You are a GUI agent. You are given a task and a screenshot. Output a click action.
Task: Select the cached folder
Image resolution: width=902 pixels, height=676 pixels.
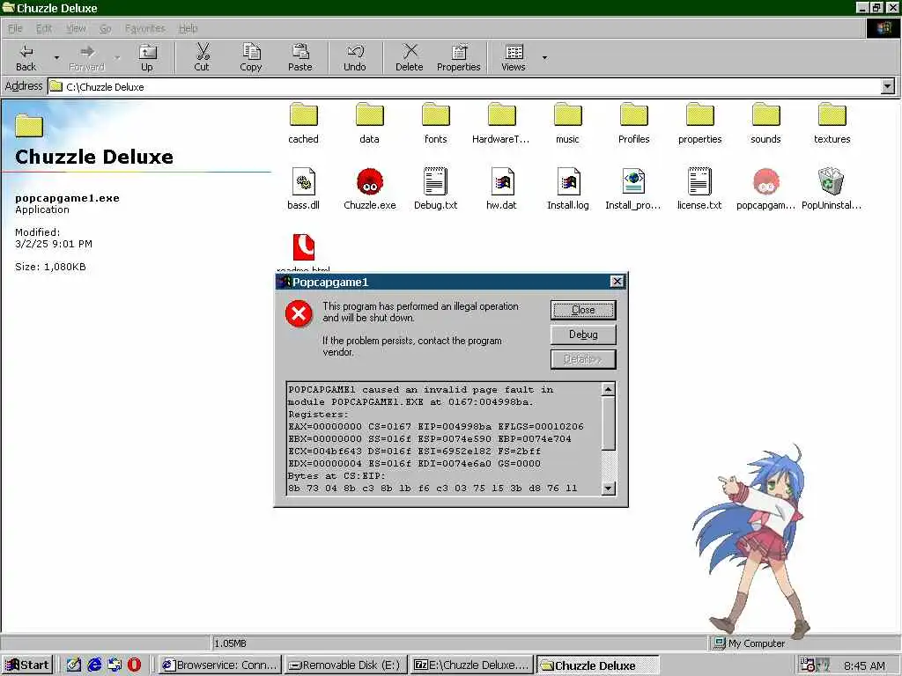pyautogui.click(x=303, y=123)
